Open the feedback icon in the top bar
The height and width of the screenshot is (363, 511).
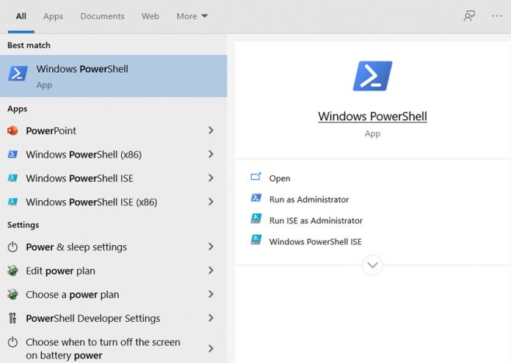pyautogui.click(x=469, y=15)
